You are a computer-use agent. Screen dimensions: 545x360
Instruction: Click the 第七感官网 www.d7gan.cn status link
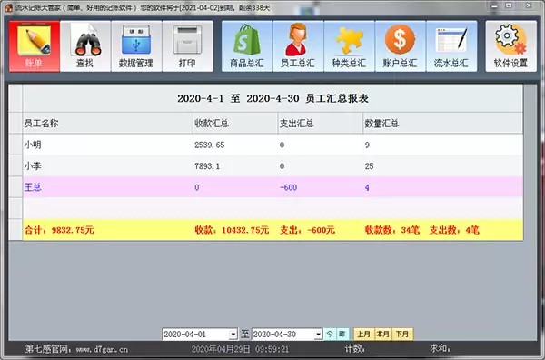click(76, 349)
